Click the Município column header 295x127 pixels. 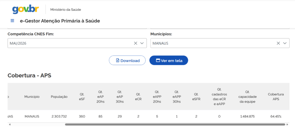[32, 97]
